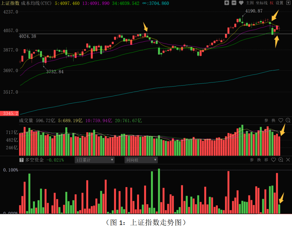Click the upload arrow icon at top right

tap(288, 3)
